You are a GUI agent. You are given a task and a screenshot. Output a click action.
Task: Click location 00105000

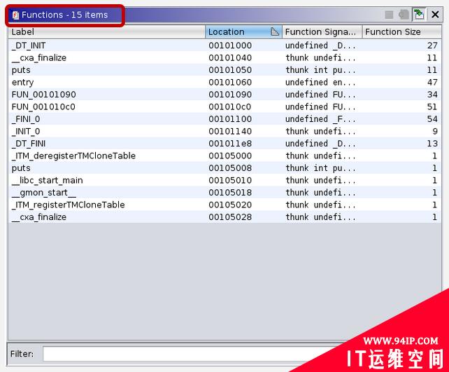point(230,156)
